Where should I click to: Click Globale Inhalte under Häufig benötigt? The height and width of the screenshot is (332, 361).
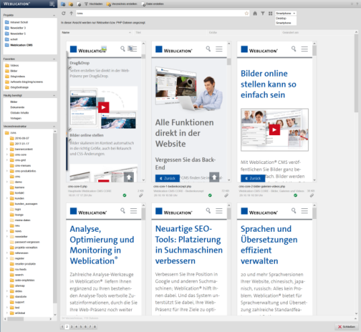pos(19,113)
